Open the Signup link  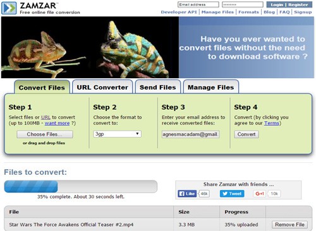[x=303, y=12]
